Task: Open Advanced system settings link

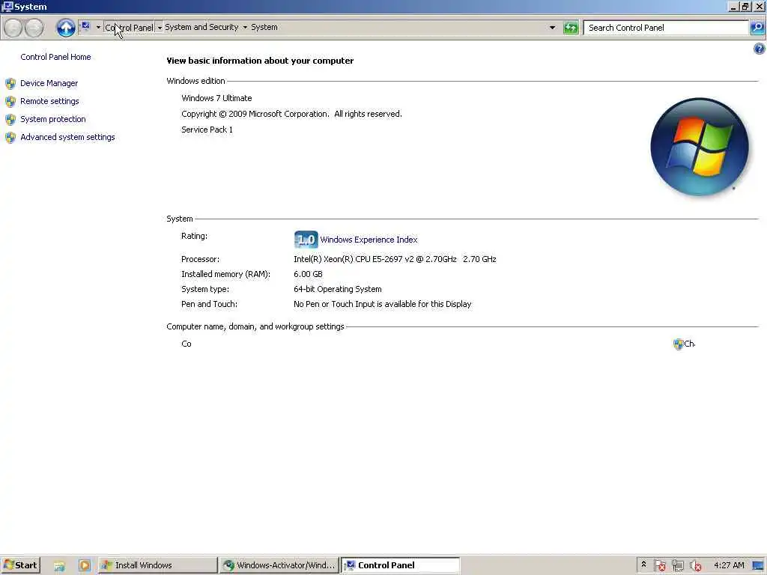Action: tap(67, 138)
